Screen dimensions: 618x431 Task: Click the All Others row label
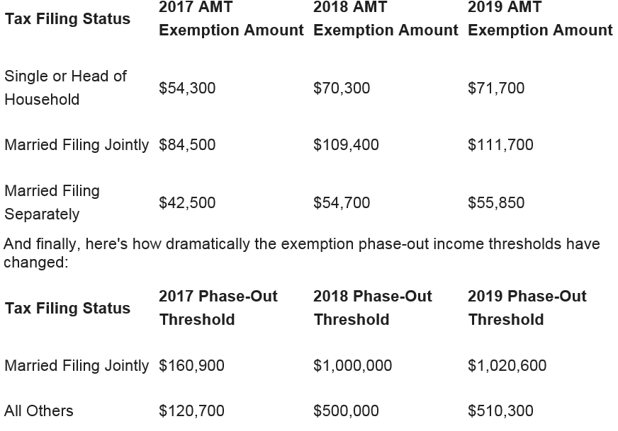[x=39, y=410]
